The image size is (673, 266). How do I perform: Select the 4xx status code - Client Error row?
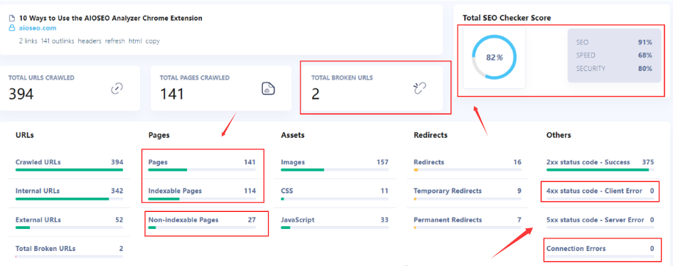(x=600, y=193)
